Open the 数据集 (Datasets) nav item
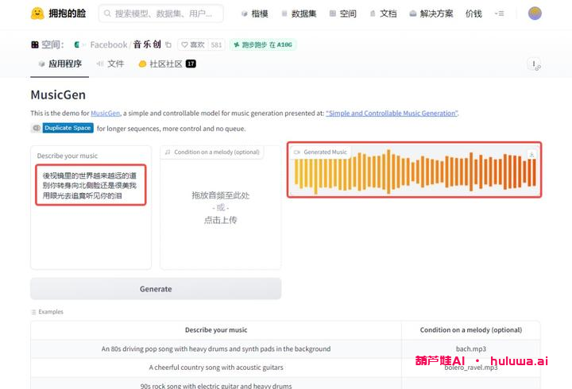The width and height of the screenshot is (572, 389). (299, 13)
